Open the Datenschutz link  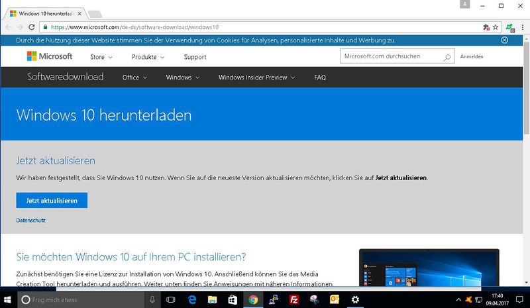point(30,221)
